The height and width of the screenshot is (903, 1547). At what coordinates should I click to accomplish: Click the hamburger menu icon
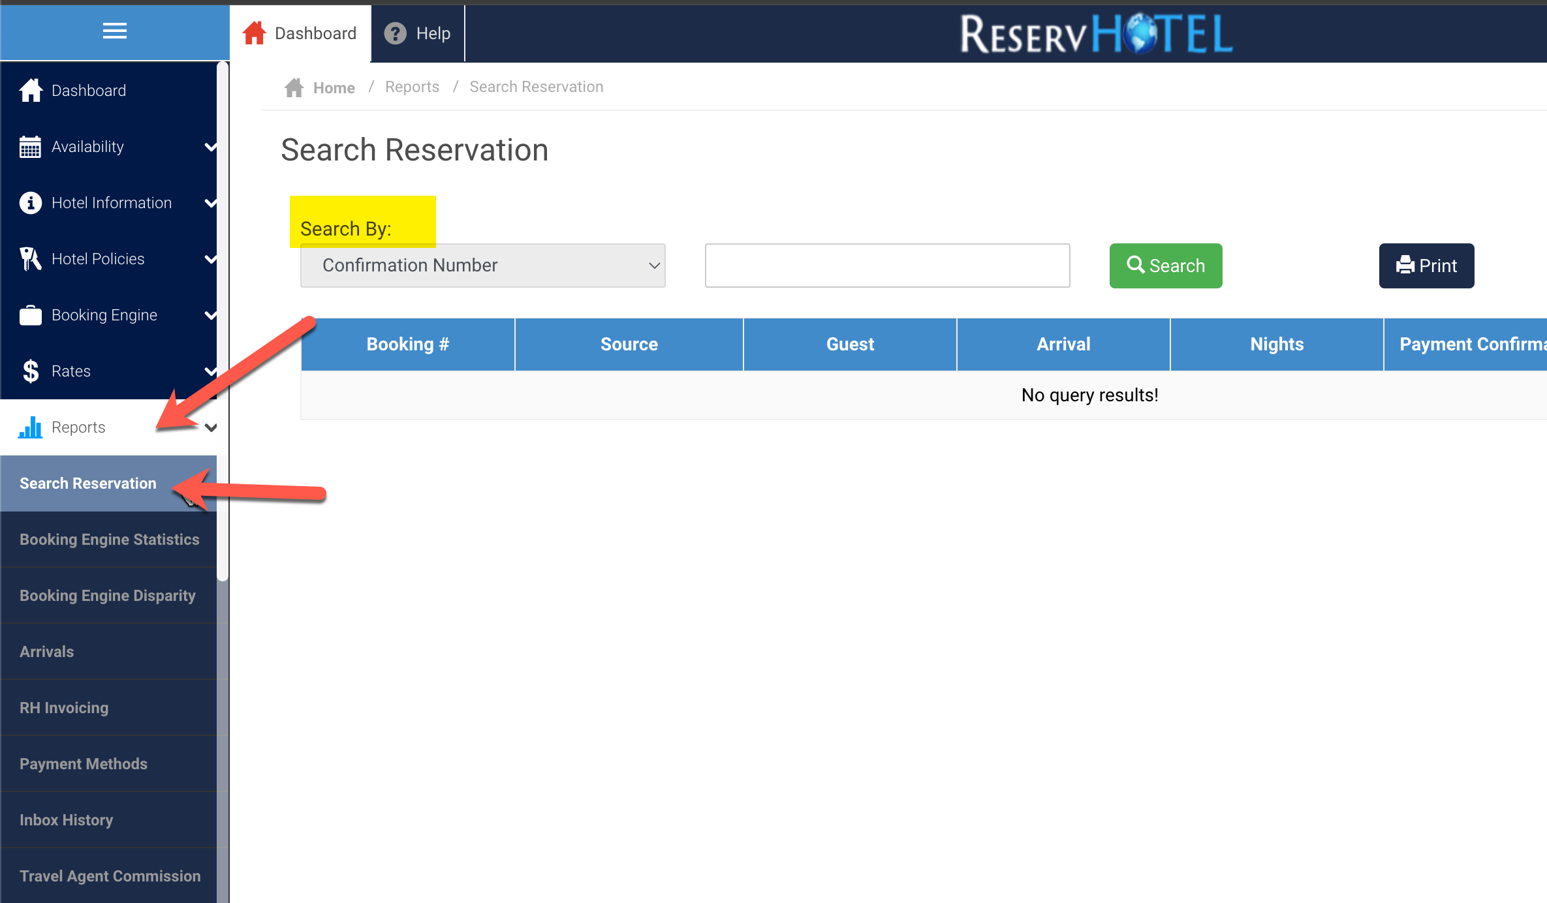pos(115,31)
